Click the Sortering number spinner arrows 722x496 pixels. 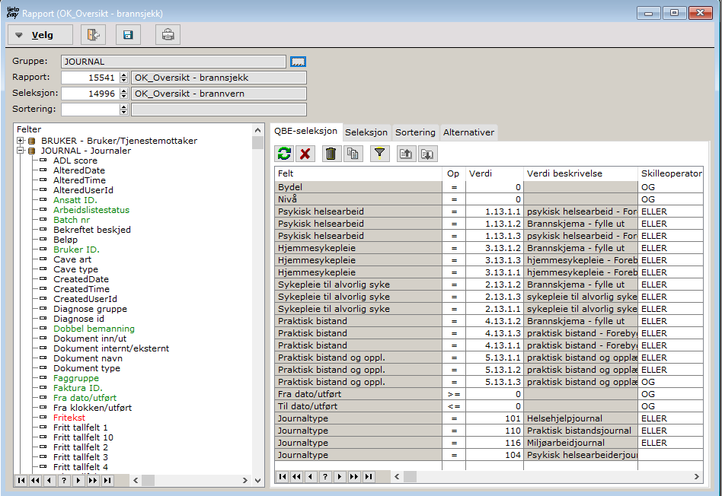coord(123,110)
